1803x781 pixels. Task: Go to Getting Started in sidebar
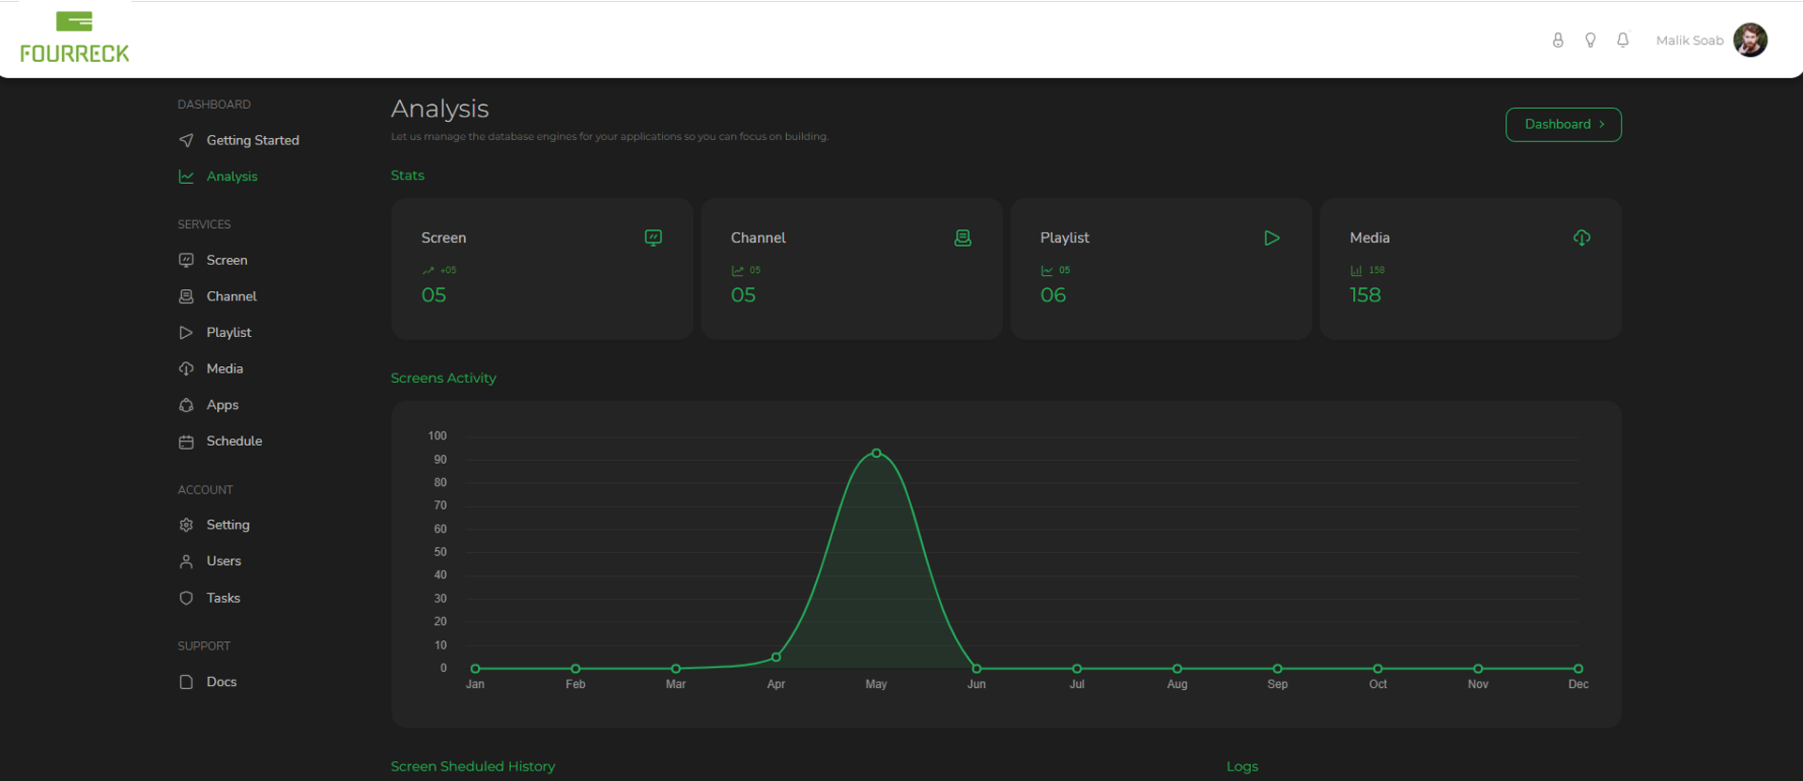click(x=252, y=141)
